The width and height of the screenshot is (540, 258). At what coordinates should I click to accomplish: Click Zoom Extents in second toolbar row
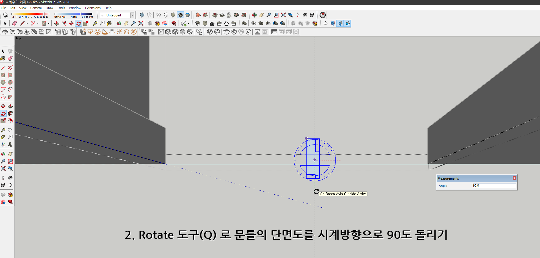tap(141, 23)
